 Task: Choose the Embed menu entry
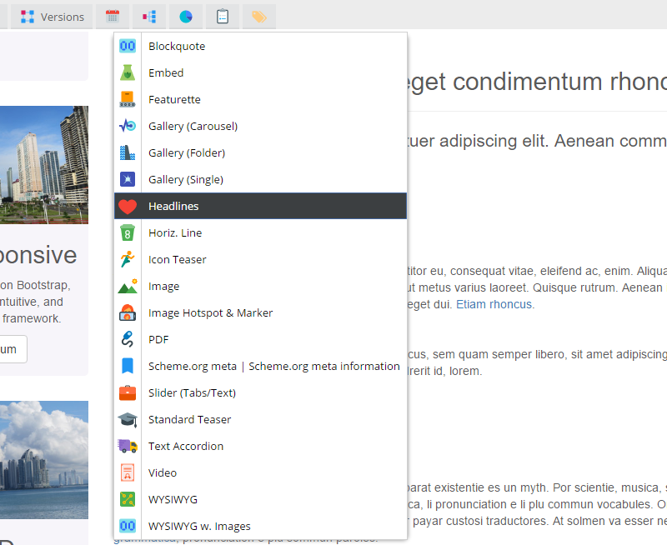coord(166,72)
